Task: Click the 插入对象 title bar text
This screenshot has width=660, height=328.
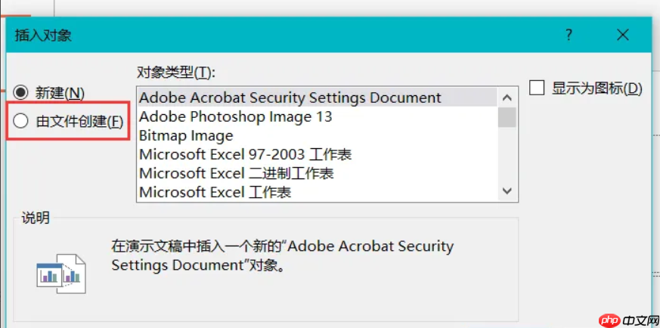Action: point(44,35)
